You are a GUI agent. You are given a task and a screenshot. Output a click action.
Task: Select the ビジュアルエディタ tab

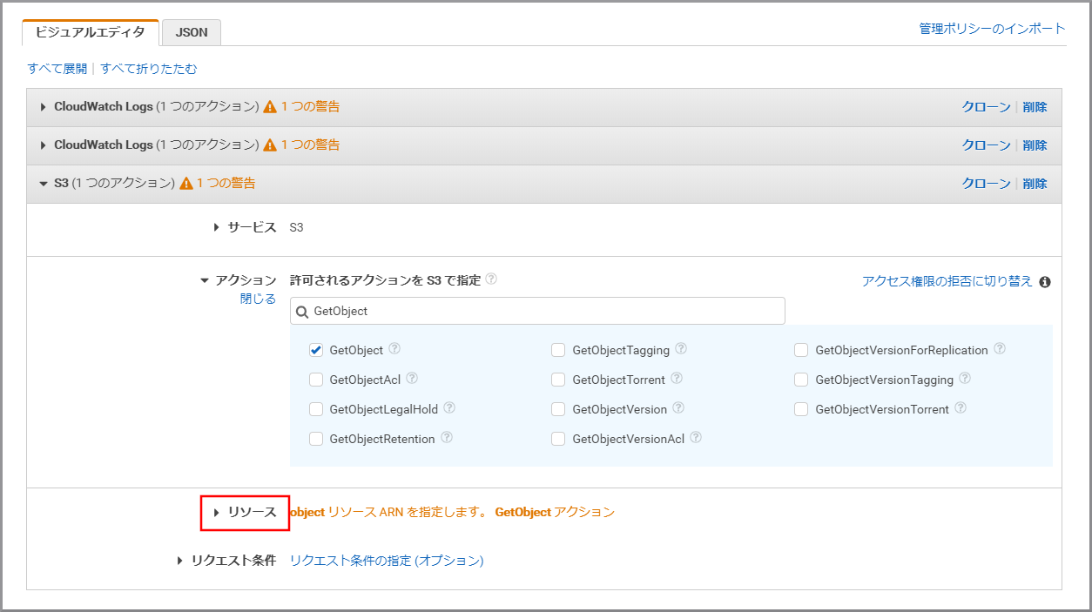(91, 32)
